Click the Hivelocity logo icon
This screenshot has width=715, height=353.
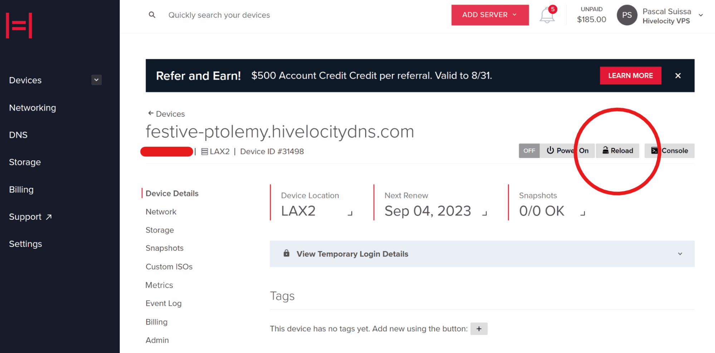(x=19, y=25)
